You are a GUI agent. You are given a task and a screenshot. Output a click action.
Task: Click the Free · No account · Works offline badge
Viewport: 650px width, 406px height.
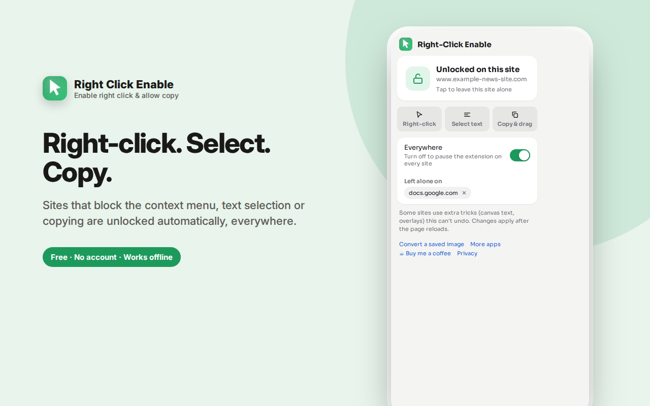tap(112, 257)
